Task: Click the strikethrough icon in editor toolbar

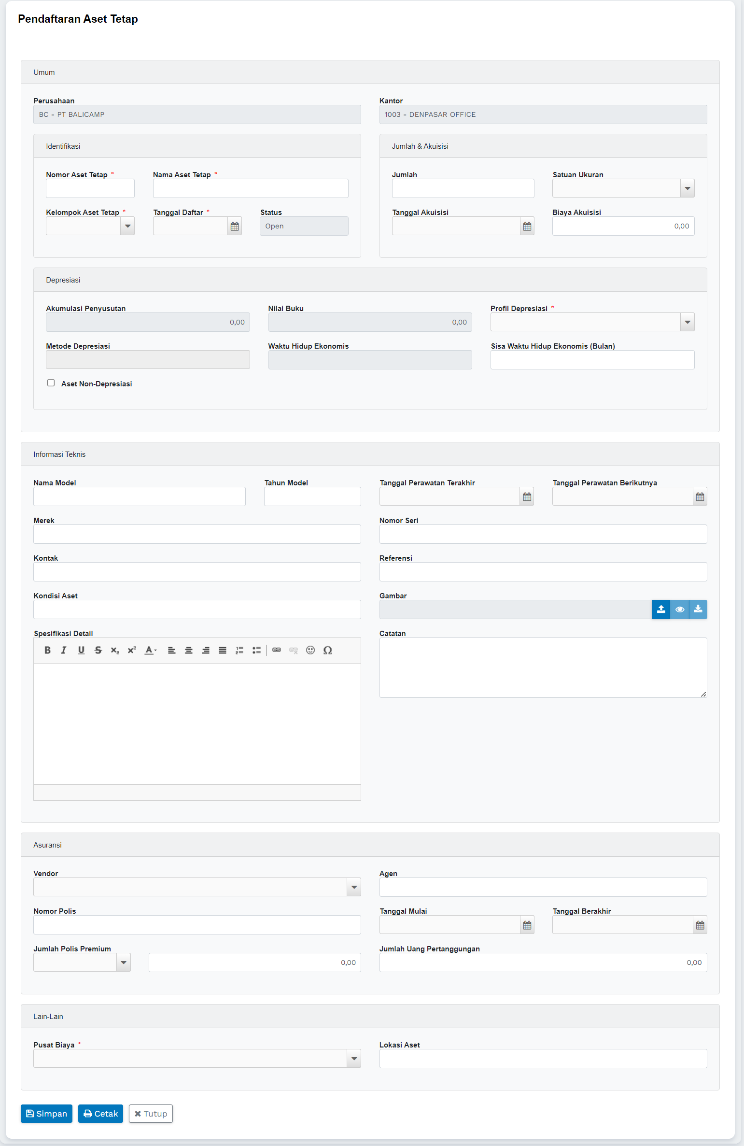Action: tap(98, 650)
